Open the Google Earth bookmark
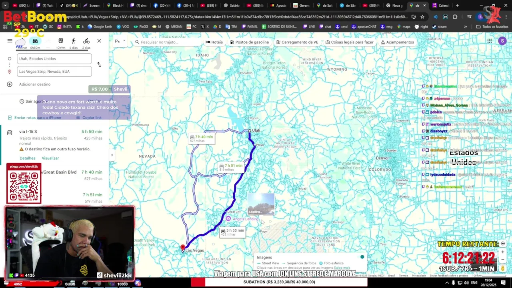The width and height of the screenshot is (512, 288). (x=100, y=27)
